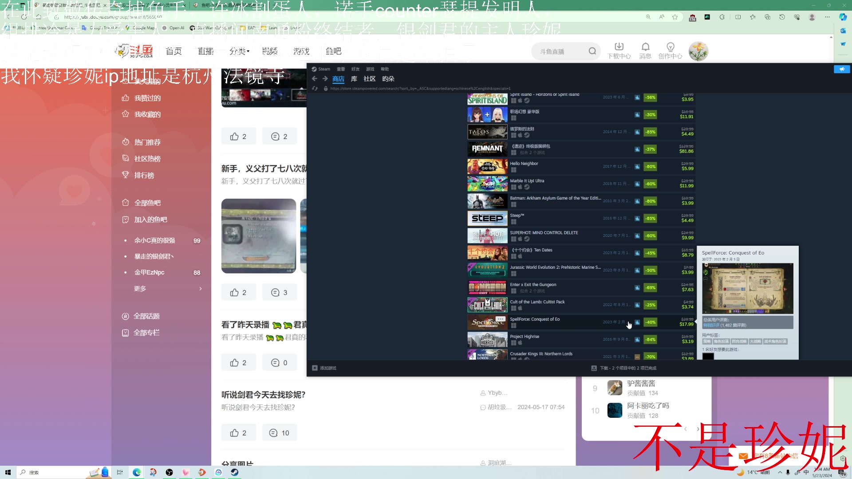
Task: Open 全部鱼吧 in the sidebar
Action: pos(149,202)
